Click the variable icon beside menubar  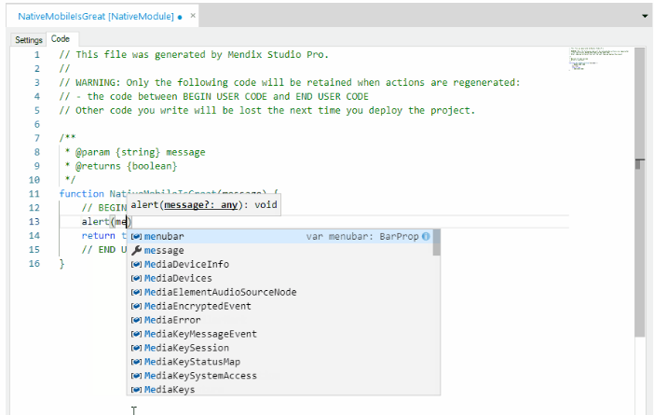click(136, 236)
